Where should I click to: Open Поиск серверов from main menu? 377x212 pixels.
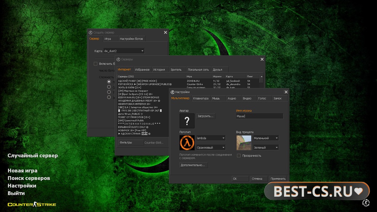pos(29,178)
